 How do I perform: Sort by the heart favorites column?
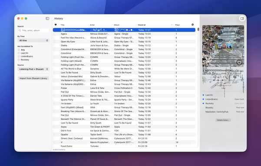tap(56, 25)
